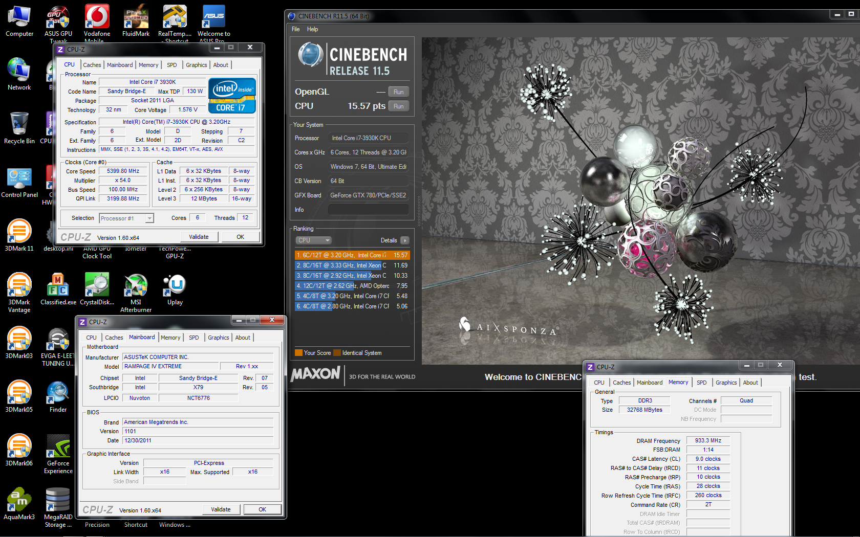Switch to Caches tab in top CPU-Z window

92,65
